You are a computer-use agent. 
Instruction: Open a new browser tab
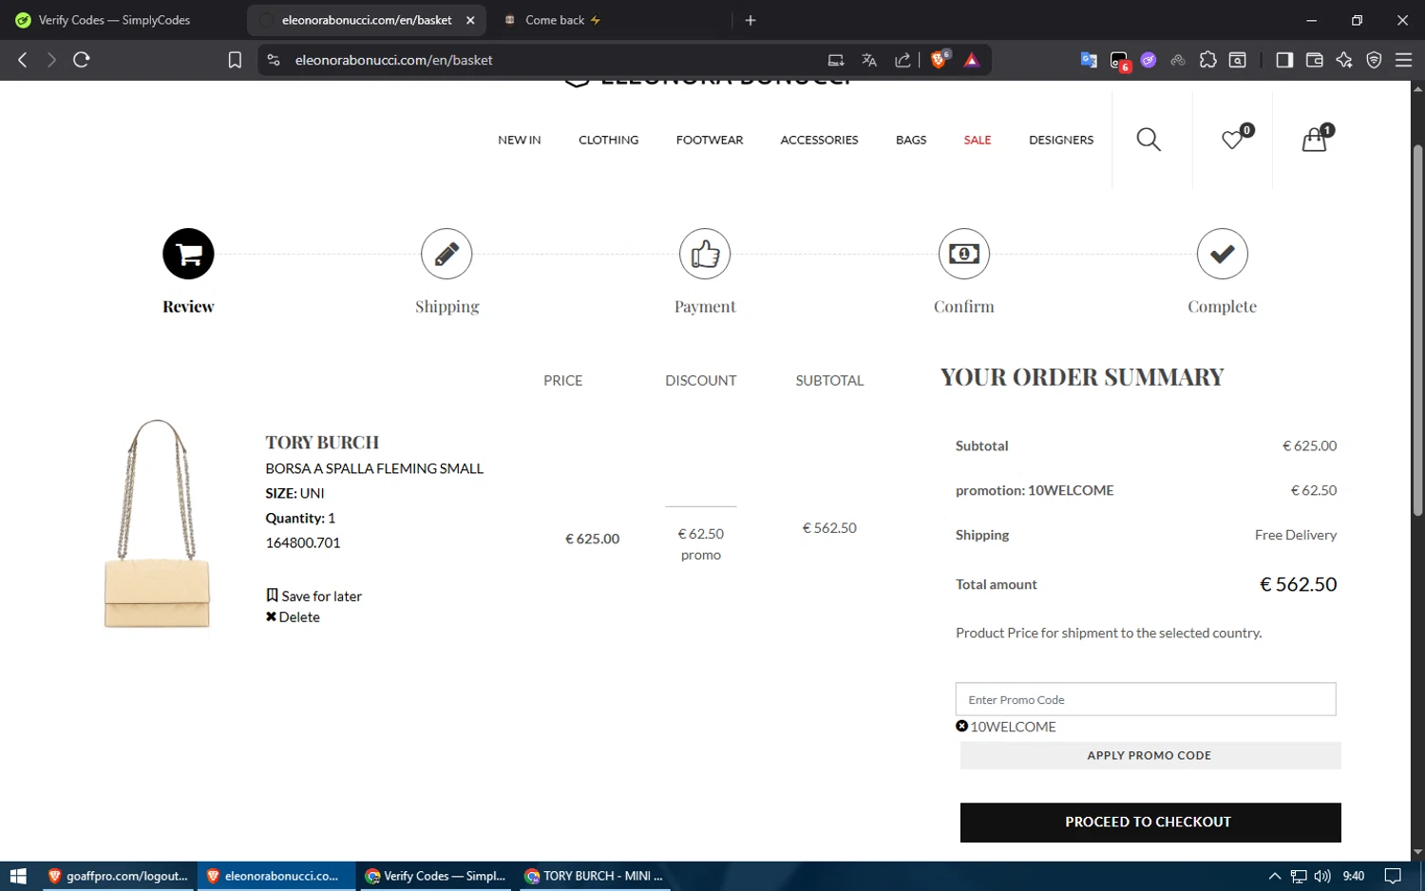pos(750,20)
